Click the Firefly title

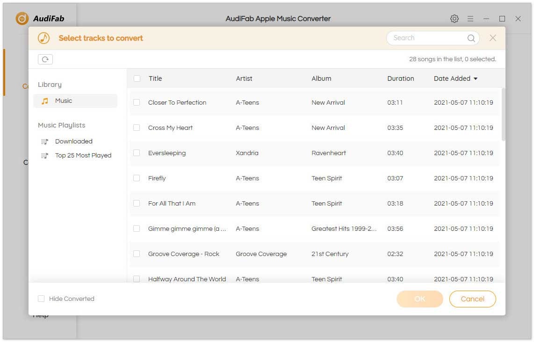[157, 178]
